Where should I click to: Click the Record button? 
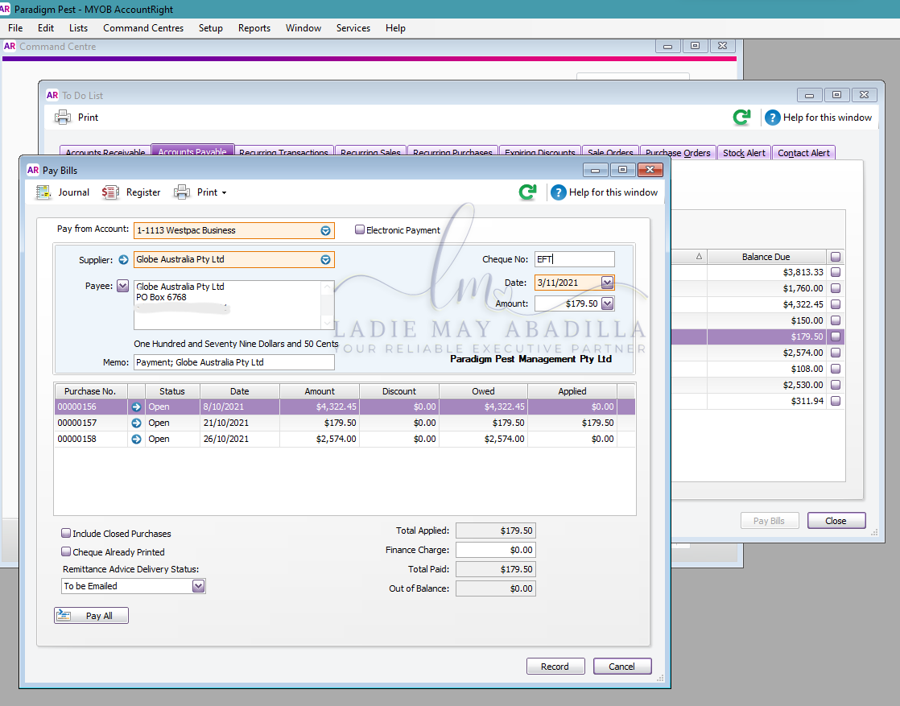555,667
